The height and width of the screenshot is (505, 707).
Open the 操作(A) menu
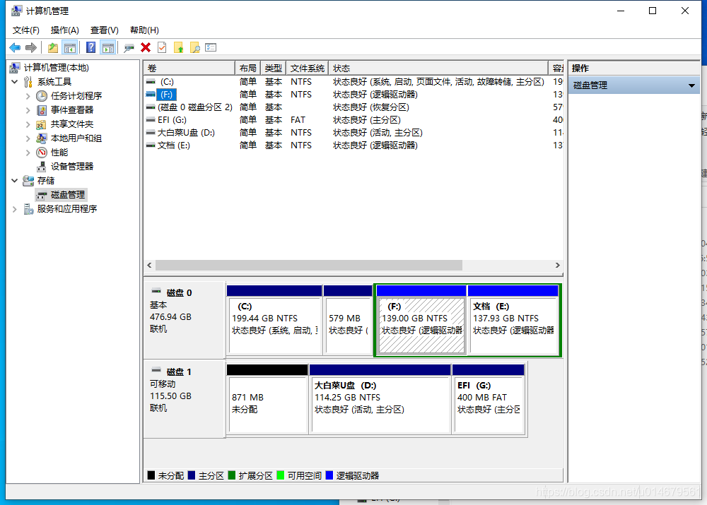click(64, 30)
